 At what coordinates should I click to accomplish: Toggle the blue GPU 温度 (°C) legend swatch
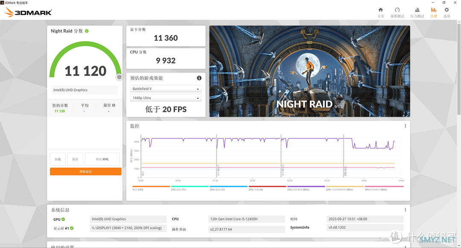[229, 186]
